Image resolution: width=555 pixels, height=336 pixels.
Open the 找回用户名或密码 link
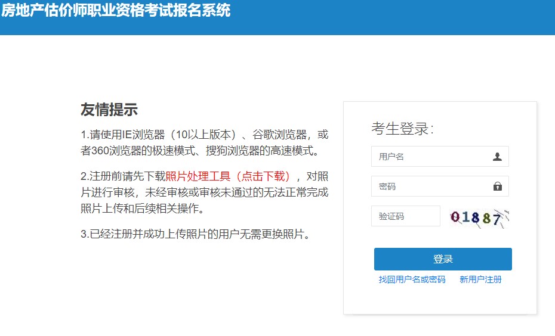pos(412,279)
